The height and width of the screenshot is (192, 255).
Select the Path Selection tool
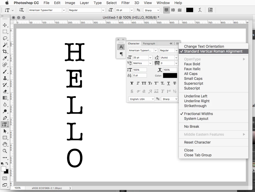tap(5, 131)
